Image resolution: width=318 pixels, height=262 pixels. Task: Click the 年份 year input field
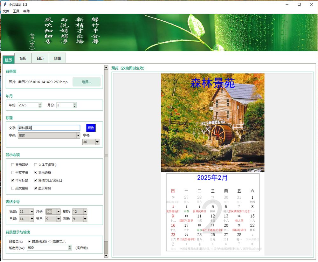click(x=28, y=105)
